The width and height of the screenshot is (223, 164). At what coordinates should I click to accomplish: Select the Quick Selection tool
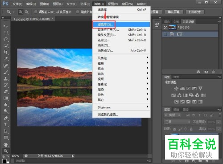point(6,45)
